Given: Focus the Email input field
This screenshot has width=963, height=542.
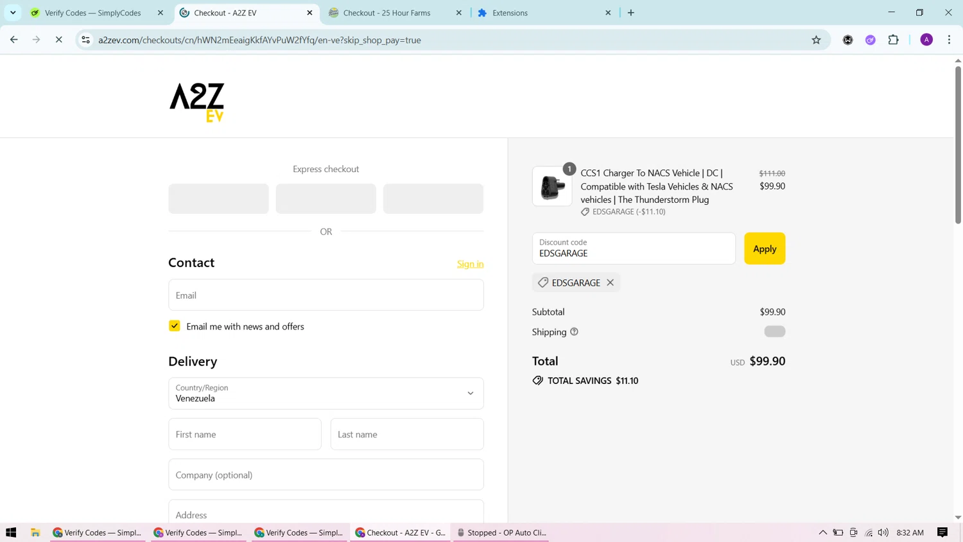Looking at the screenshot, I should click(326, 295).
